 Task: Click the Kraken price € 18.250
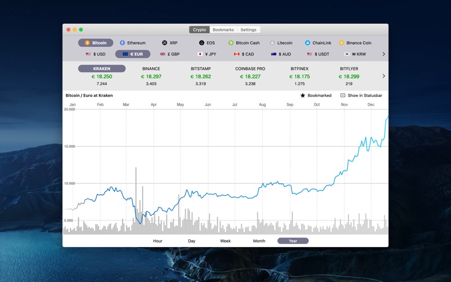[x=102, y=77]
